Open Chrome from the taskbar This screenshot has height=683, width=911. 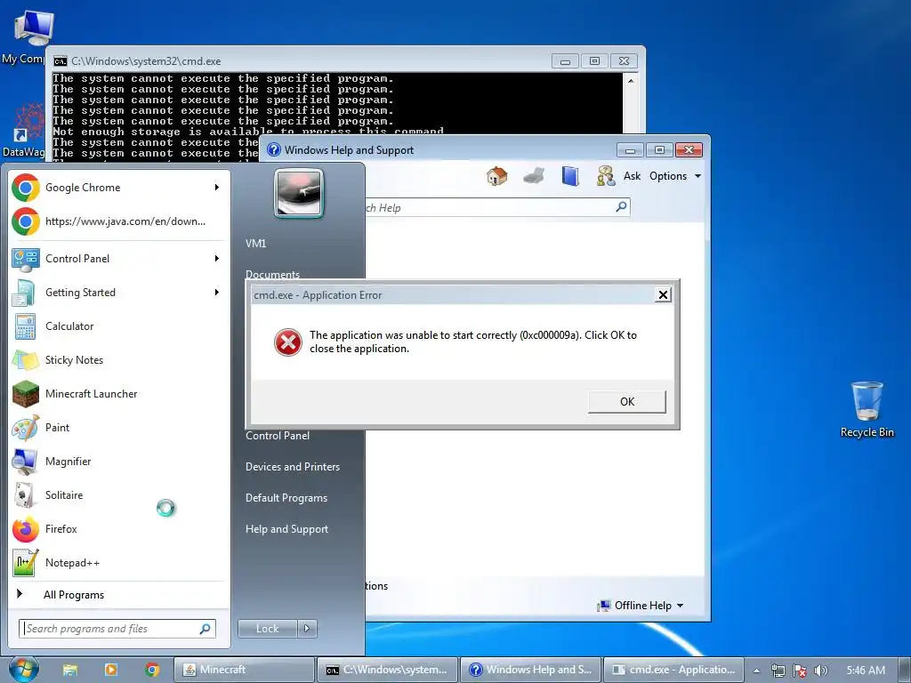(152, 670)
